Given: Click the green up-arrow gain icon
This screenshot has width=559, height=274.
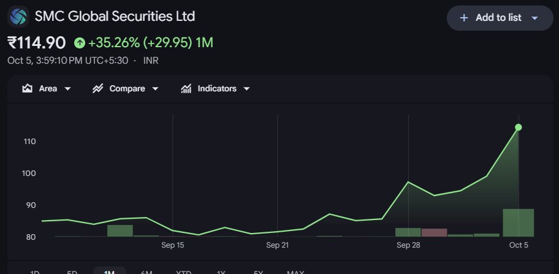Looking at the screenshot, I should tap(80, 43).
